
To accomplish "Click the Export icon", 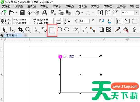I will pyautogui.click(x=108, y=13).
